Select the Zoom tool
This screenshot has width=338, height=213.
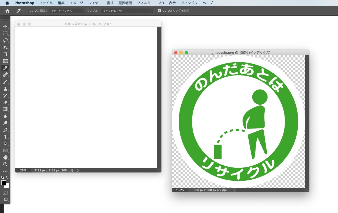point(5,164)
